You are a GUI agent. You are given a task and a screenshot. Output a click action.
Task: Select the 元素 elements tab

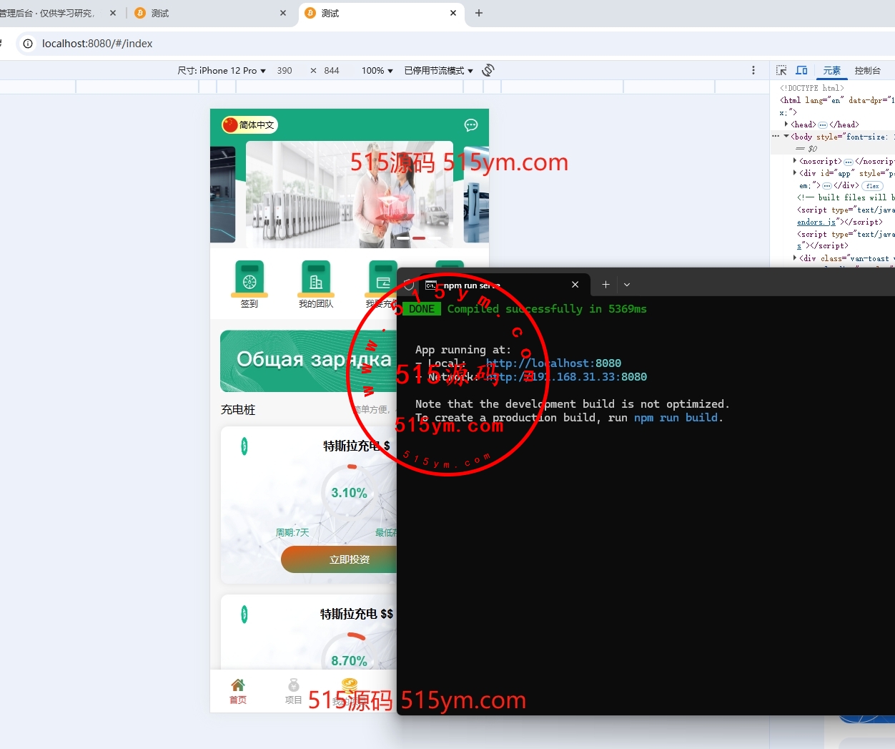(831, 71)
